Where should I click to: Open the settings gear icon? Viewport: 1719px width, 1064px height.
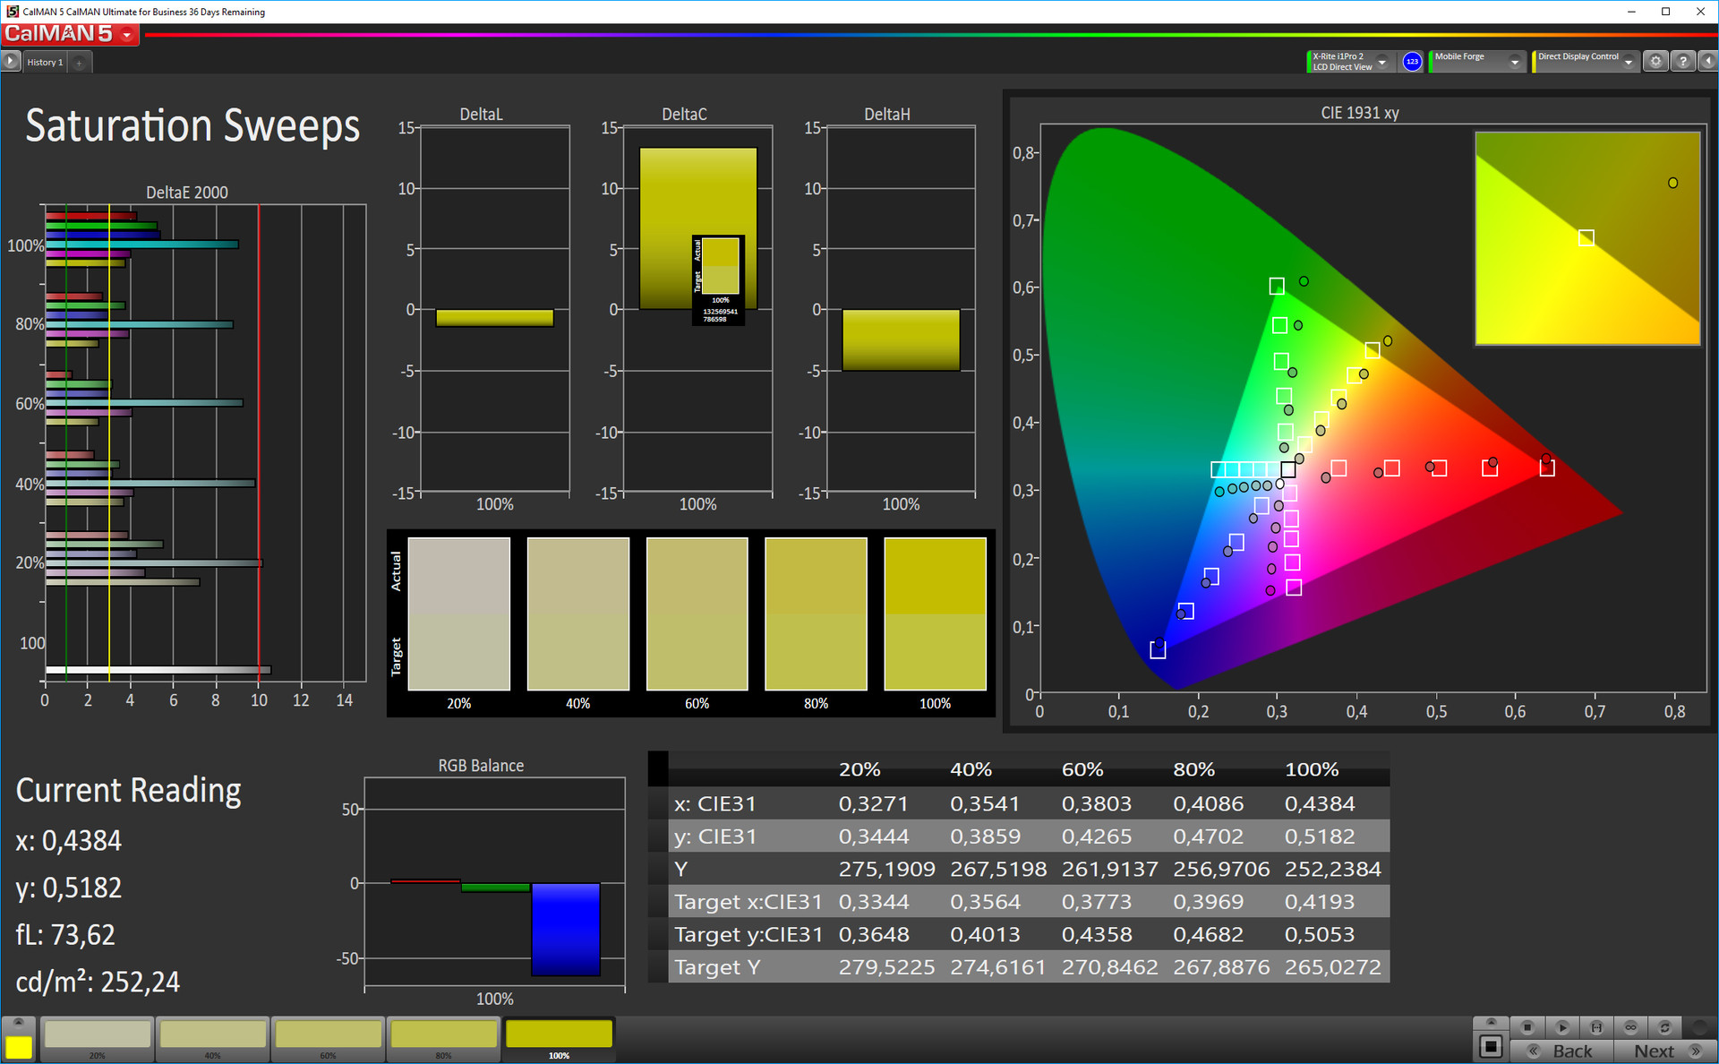pyautogui.click(x=1655, y=62)
